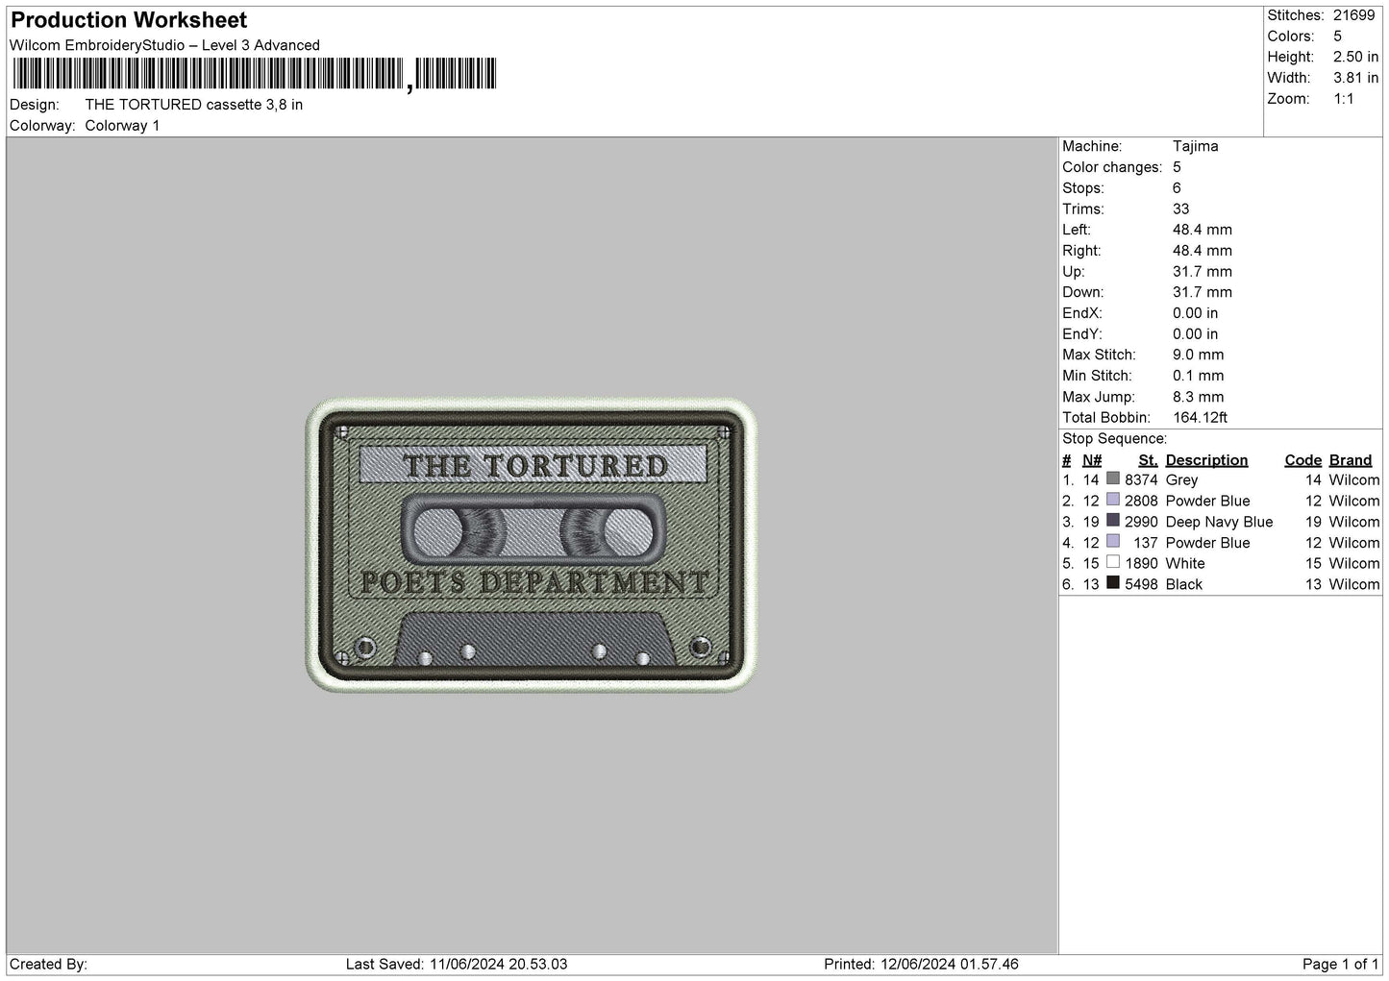Viewport: 1389px width, 981px height.
Task: Select the Black color swatch
Action: click(1113, 583)
